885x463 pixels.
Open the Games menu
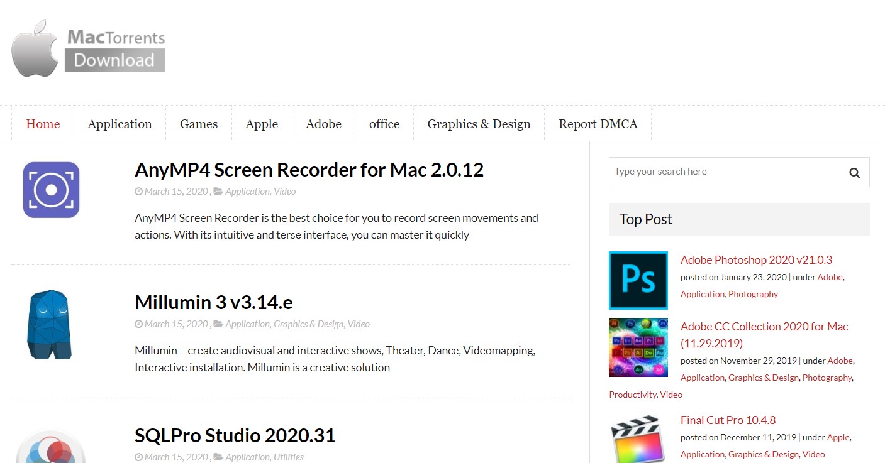(199, 124)
